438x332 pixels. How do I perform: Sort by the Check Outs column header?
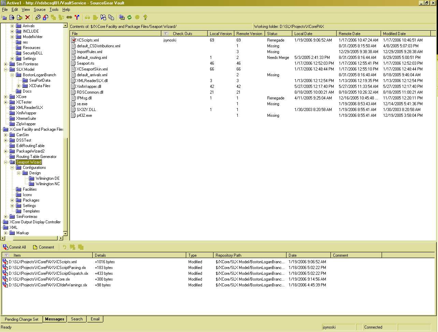pyautogui.click(x=184, y=34)
